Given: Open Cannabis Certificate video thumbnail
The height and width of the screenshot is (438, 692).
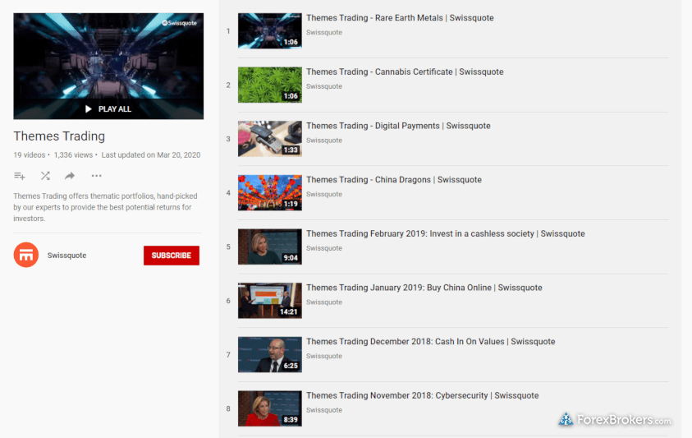Looking at the screenshot, I should coord(270,85).
